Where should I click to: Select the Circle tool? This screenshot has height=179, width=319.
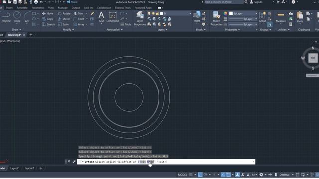pyautogui.click(x=17, y=17)
